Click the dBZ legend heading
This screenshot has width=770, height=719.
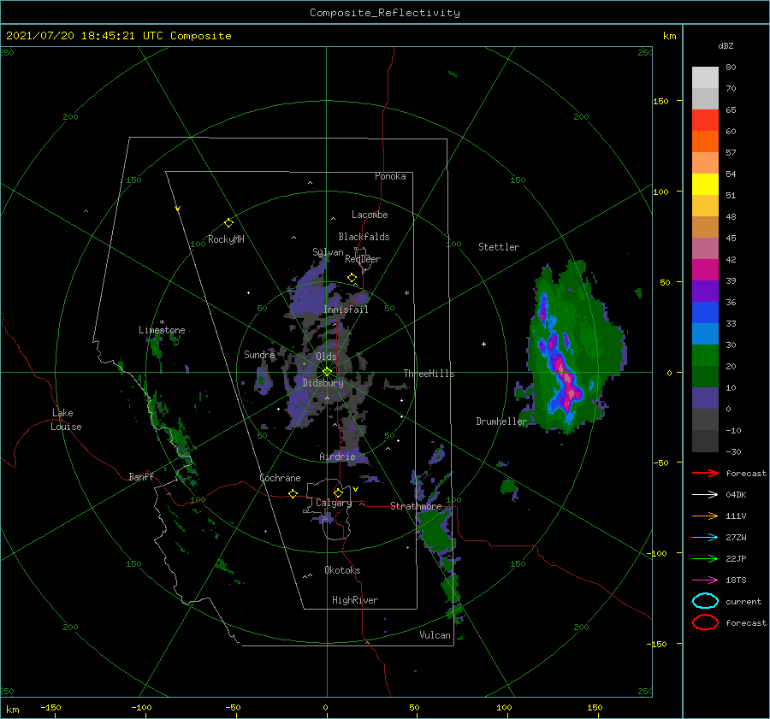(726, 45)
